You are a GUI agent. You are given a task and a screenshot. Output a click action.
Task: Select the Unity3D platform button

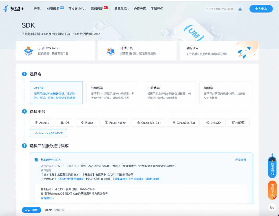point(213,122)
